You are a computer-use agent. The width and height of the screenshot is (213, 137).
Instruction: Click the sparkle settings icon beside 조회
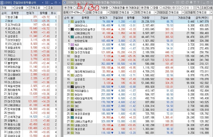[x=198, y=8]
